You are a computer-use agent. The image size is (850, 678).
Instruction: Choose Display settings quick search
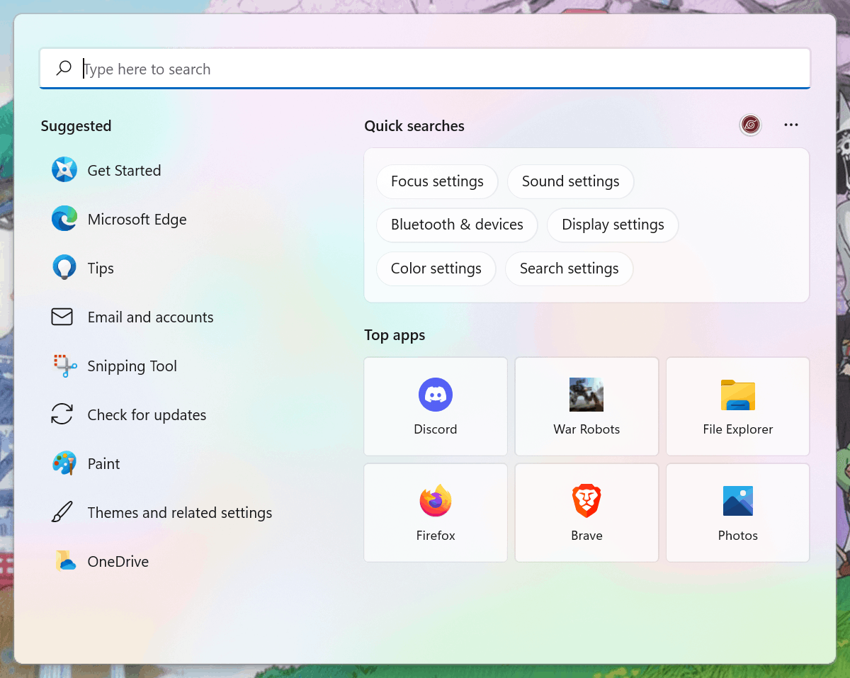613,225
